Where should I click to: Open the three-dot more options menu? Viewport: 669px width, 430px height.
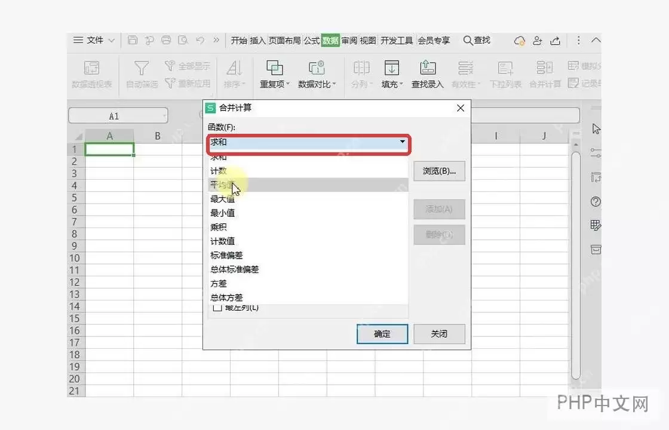pyautogui.click(x=578, y=40)
